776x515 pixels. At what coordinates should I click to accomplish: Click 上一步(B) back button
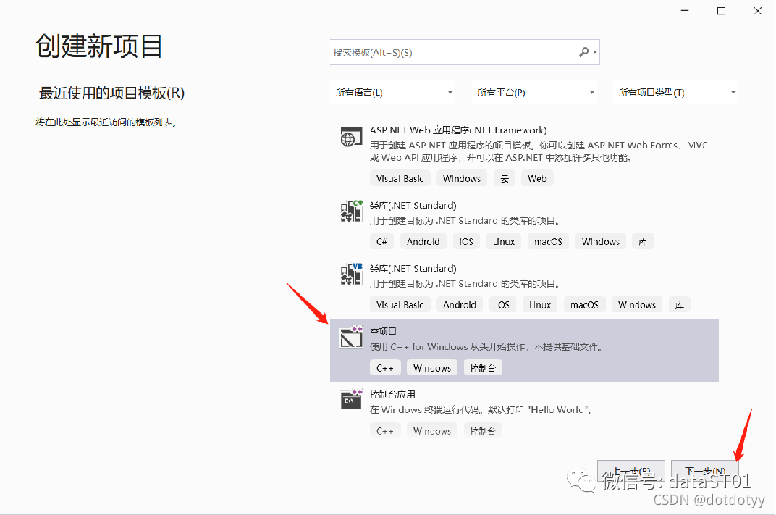(x=631, y=470)
